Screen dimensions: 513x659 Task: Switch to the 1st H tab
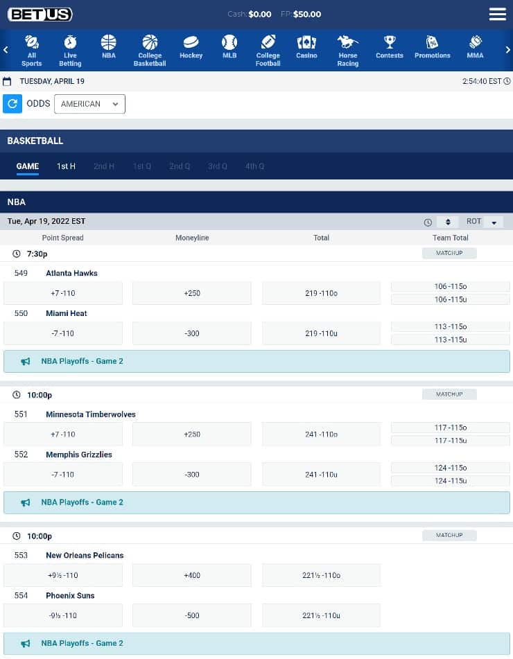coord(66,166)
